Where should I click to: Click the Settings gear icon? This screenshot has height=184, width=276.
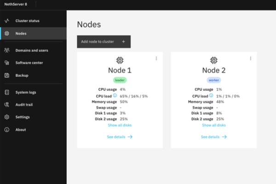point(7,117)
